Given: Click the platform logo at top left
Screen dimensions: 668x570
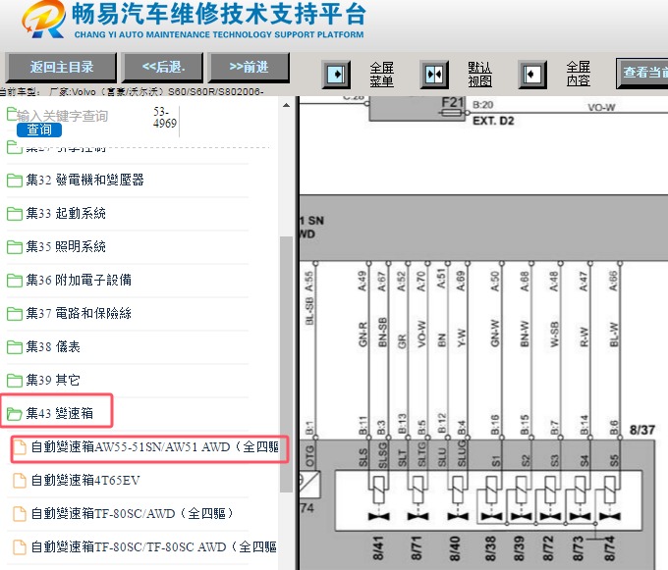Looking at the screenshot, I should point(44,21).
